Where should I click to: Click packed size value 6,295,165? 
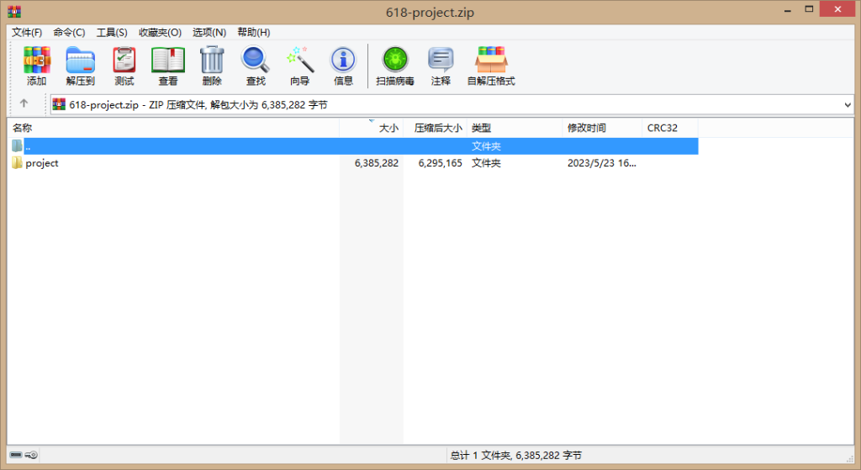pyautogui.click(x=440, y=163)
